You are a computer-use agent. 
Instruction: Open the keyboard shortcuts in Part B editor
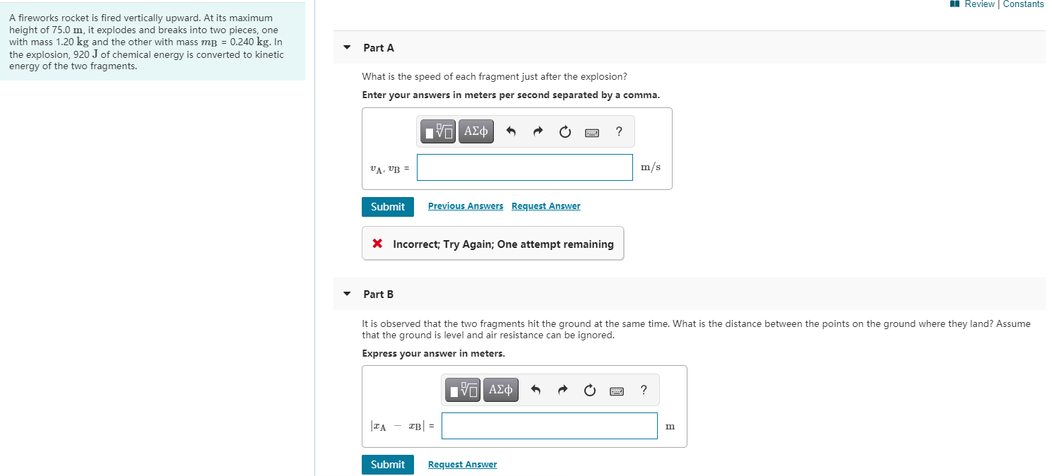coord(616,390)
